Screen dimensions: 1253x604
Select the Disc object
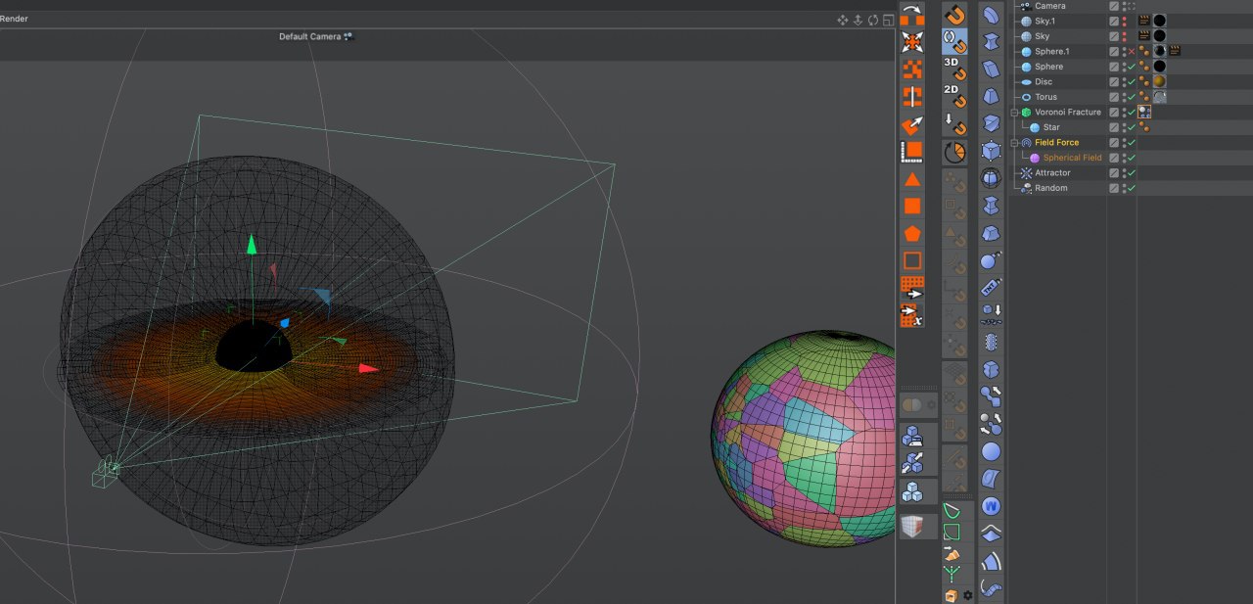pyautogui.click(x=1044, y=81)
